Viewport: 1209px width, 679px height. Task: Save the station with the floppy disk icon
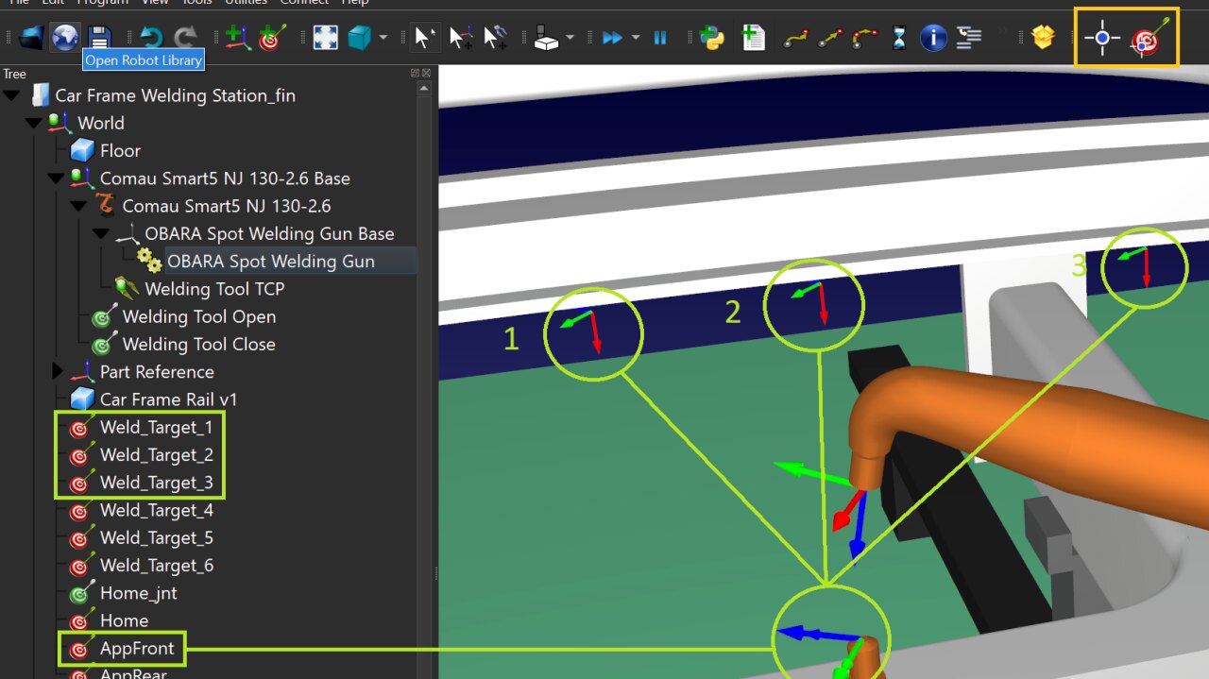98,38
